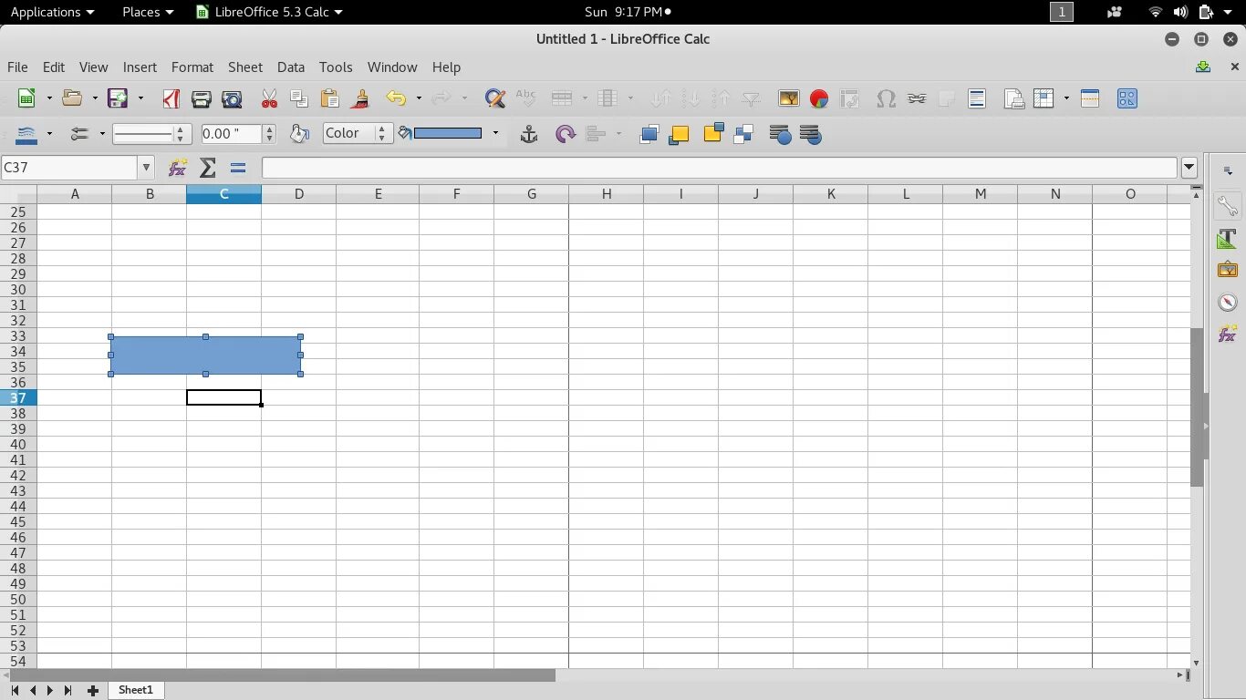Open the Tools menu
Screen dimensions: 1246x700
pos(336,67)
